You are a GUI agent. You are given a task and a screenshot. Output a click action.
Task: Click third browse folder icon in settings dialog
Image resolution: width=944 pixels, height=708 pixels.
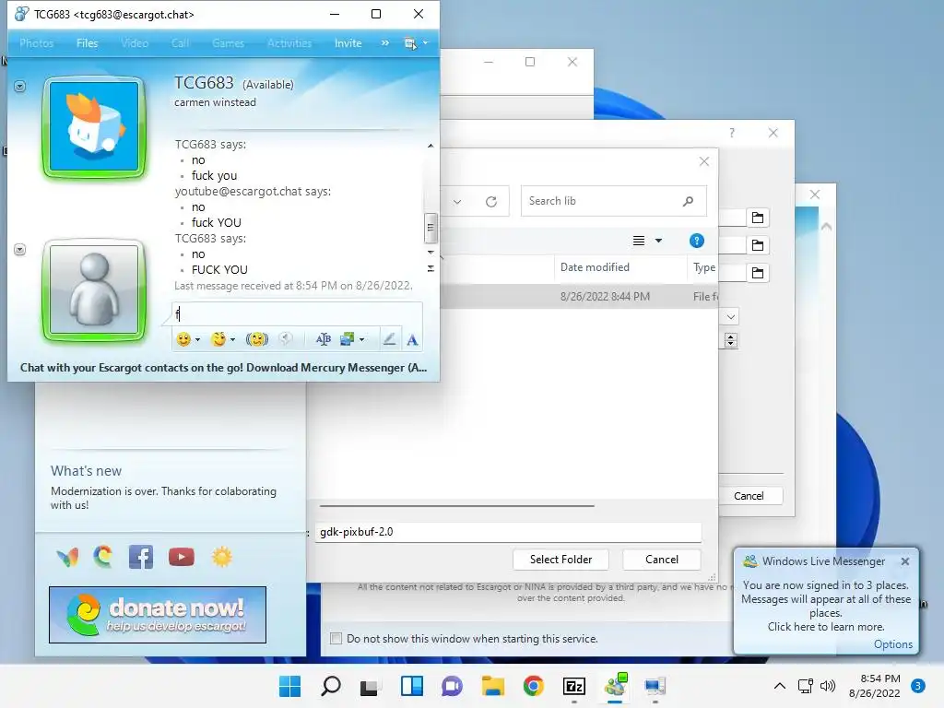click(758, 273)
